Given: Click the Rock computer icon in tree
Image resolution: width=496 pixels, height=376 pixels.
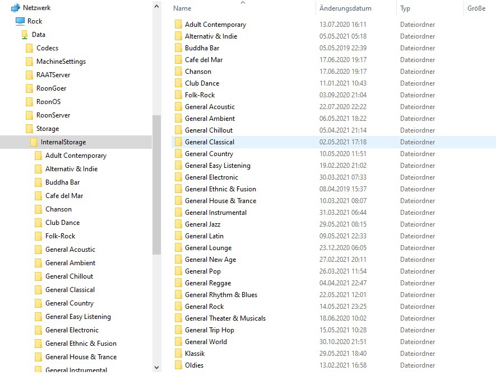Looking at the screenshot, I should 20,21.
